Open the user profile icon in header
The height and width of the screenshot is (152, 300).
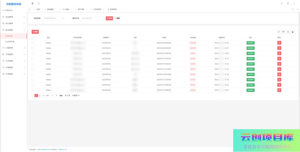[288, 4]
